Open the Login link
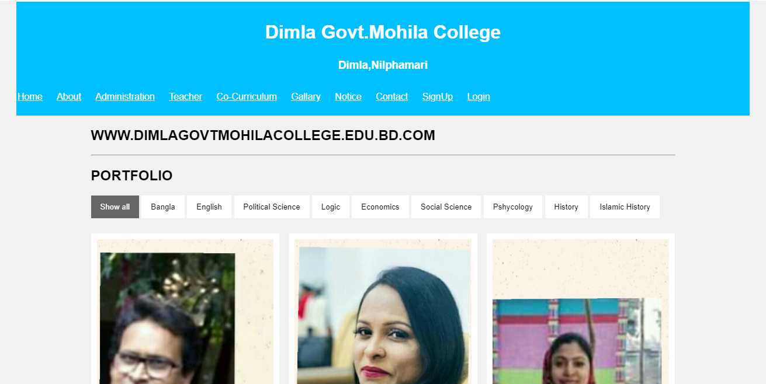The image size is (766, 384). (479, 96)
